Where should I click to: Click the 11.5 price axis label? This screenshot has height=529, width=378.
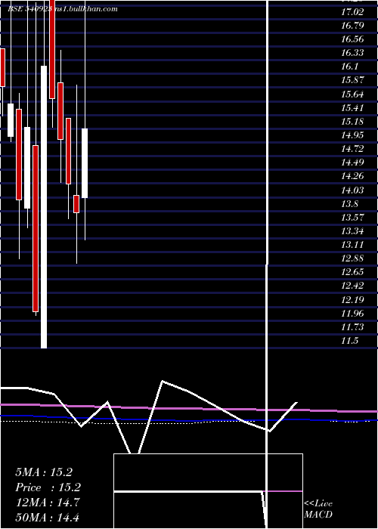tap(349, 341)
